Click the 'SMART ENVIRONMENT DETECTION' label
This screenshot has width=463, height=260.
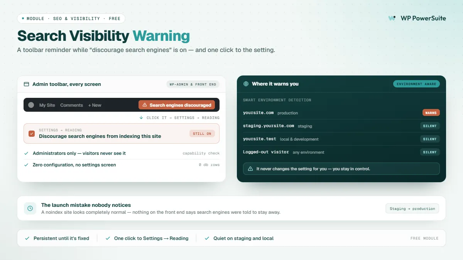[x=277, y=100]
